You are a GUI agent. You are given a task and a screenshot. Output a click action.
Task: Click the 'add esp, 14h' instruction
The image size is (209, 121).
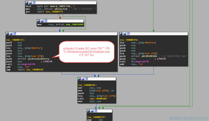131,64
